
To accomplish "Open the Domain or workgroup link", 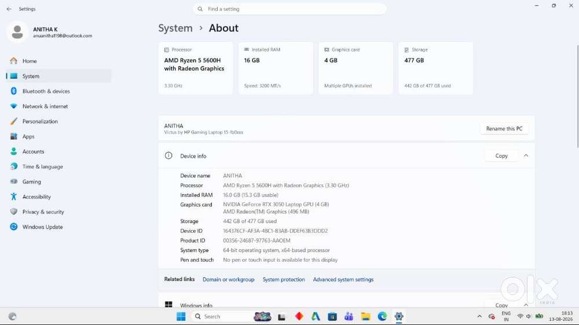I will pyautogui.click(x=229, y=280).
